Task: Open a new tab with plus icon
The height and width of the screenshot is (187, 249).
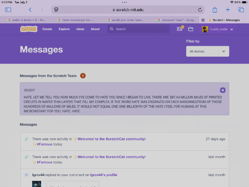Action: (x=228, y=10)
